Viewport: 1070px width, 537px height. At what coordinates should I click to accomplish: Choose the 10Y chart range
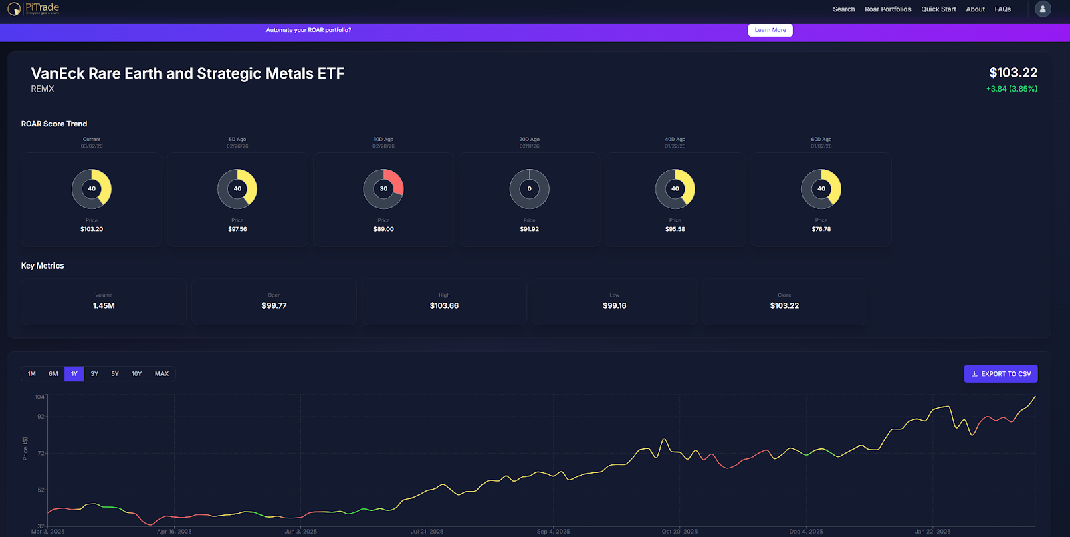point(137,374)
